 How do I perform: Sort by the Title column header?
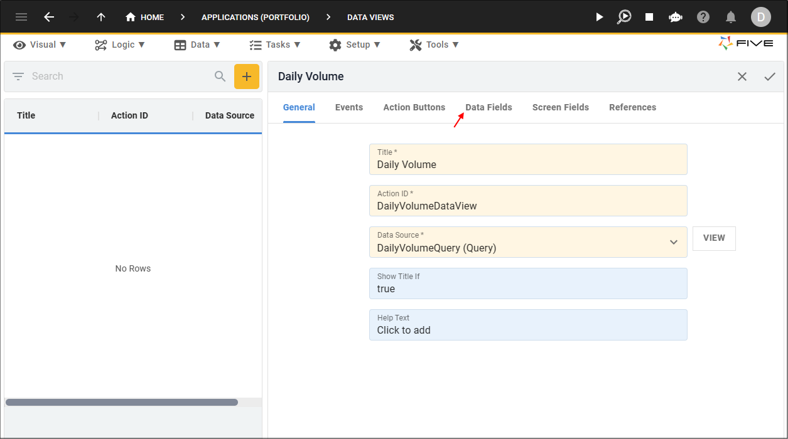(x=26, y=115)
